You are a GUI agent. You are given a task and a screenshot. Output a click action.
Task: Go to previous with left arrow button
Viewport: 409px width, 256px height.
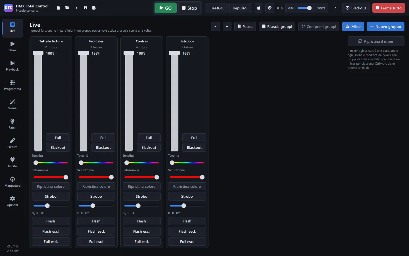click(x=215, y=26)
